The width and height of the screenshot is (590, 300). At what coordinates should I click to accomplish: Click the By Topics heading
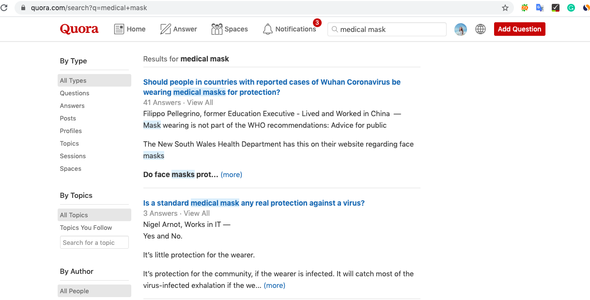(x=76, y=195)
